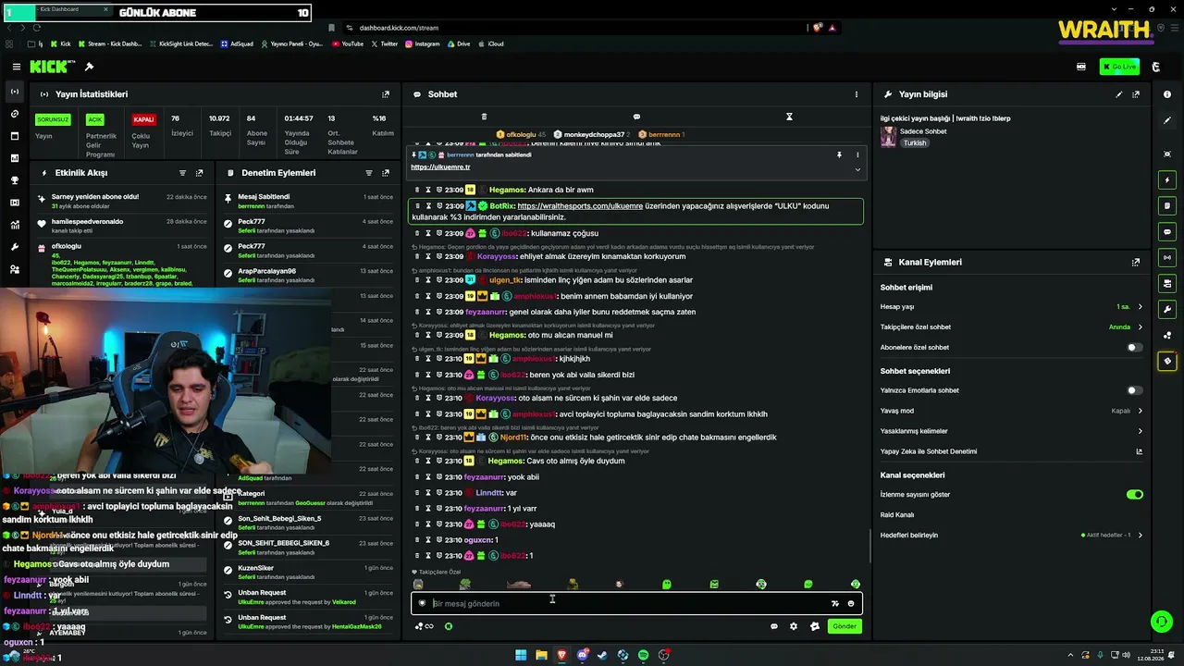Open the wraithesports.com/ulkuemre link in chat
The height and width of the screenshot is (666, 1184).
tap(580, 206)
